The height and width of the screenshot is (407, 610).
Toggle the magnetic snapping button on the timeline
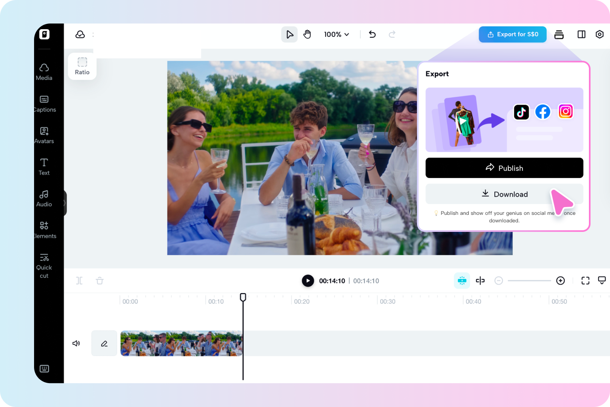462,281
